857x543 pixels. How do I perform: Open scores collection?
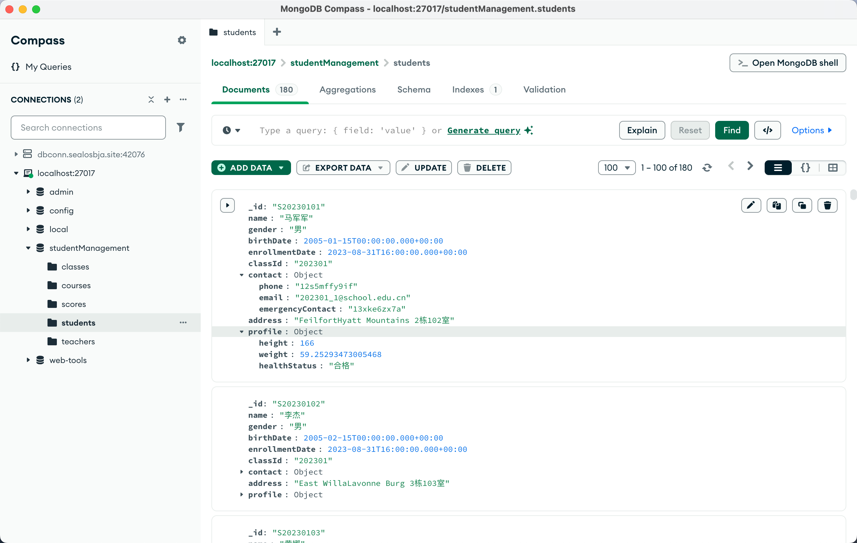coord(73,304)
